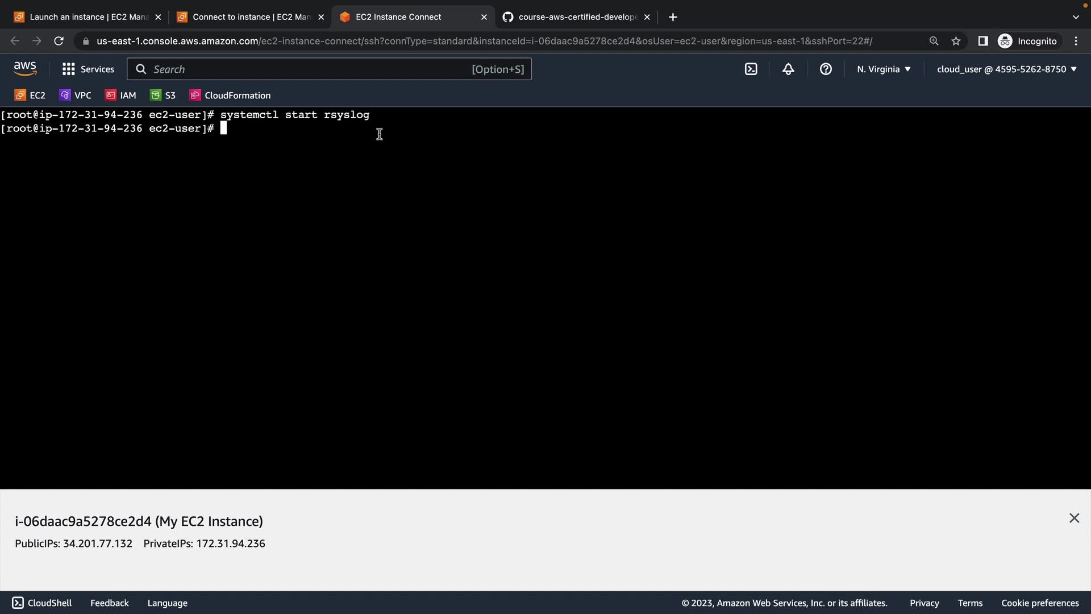The width and height of the screenshot is (1091, 614).
Task: Open the Services grid menu
Action: 88,69
